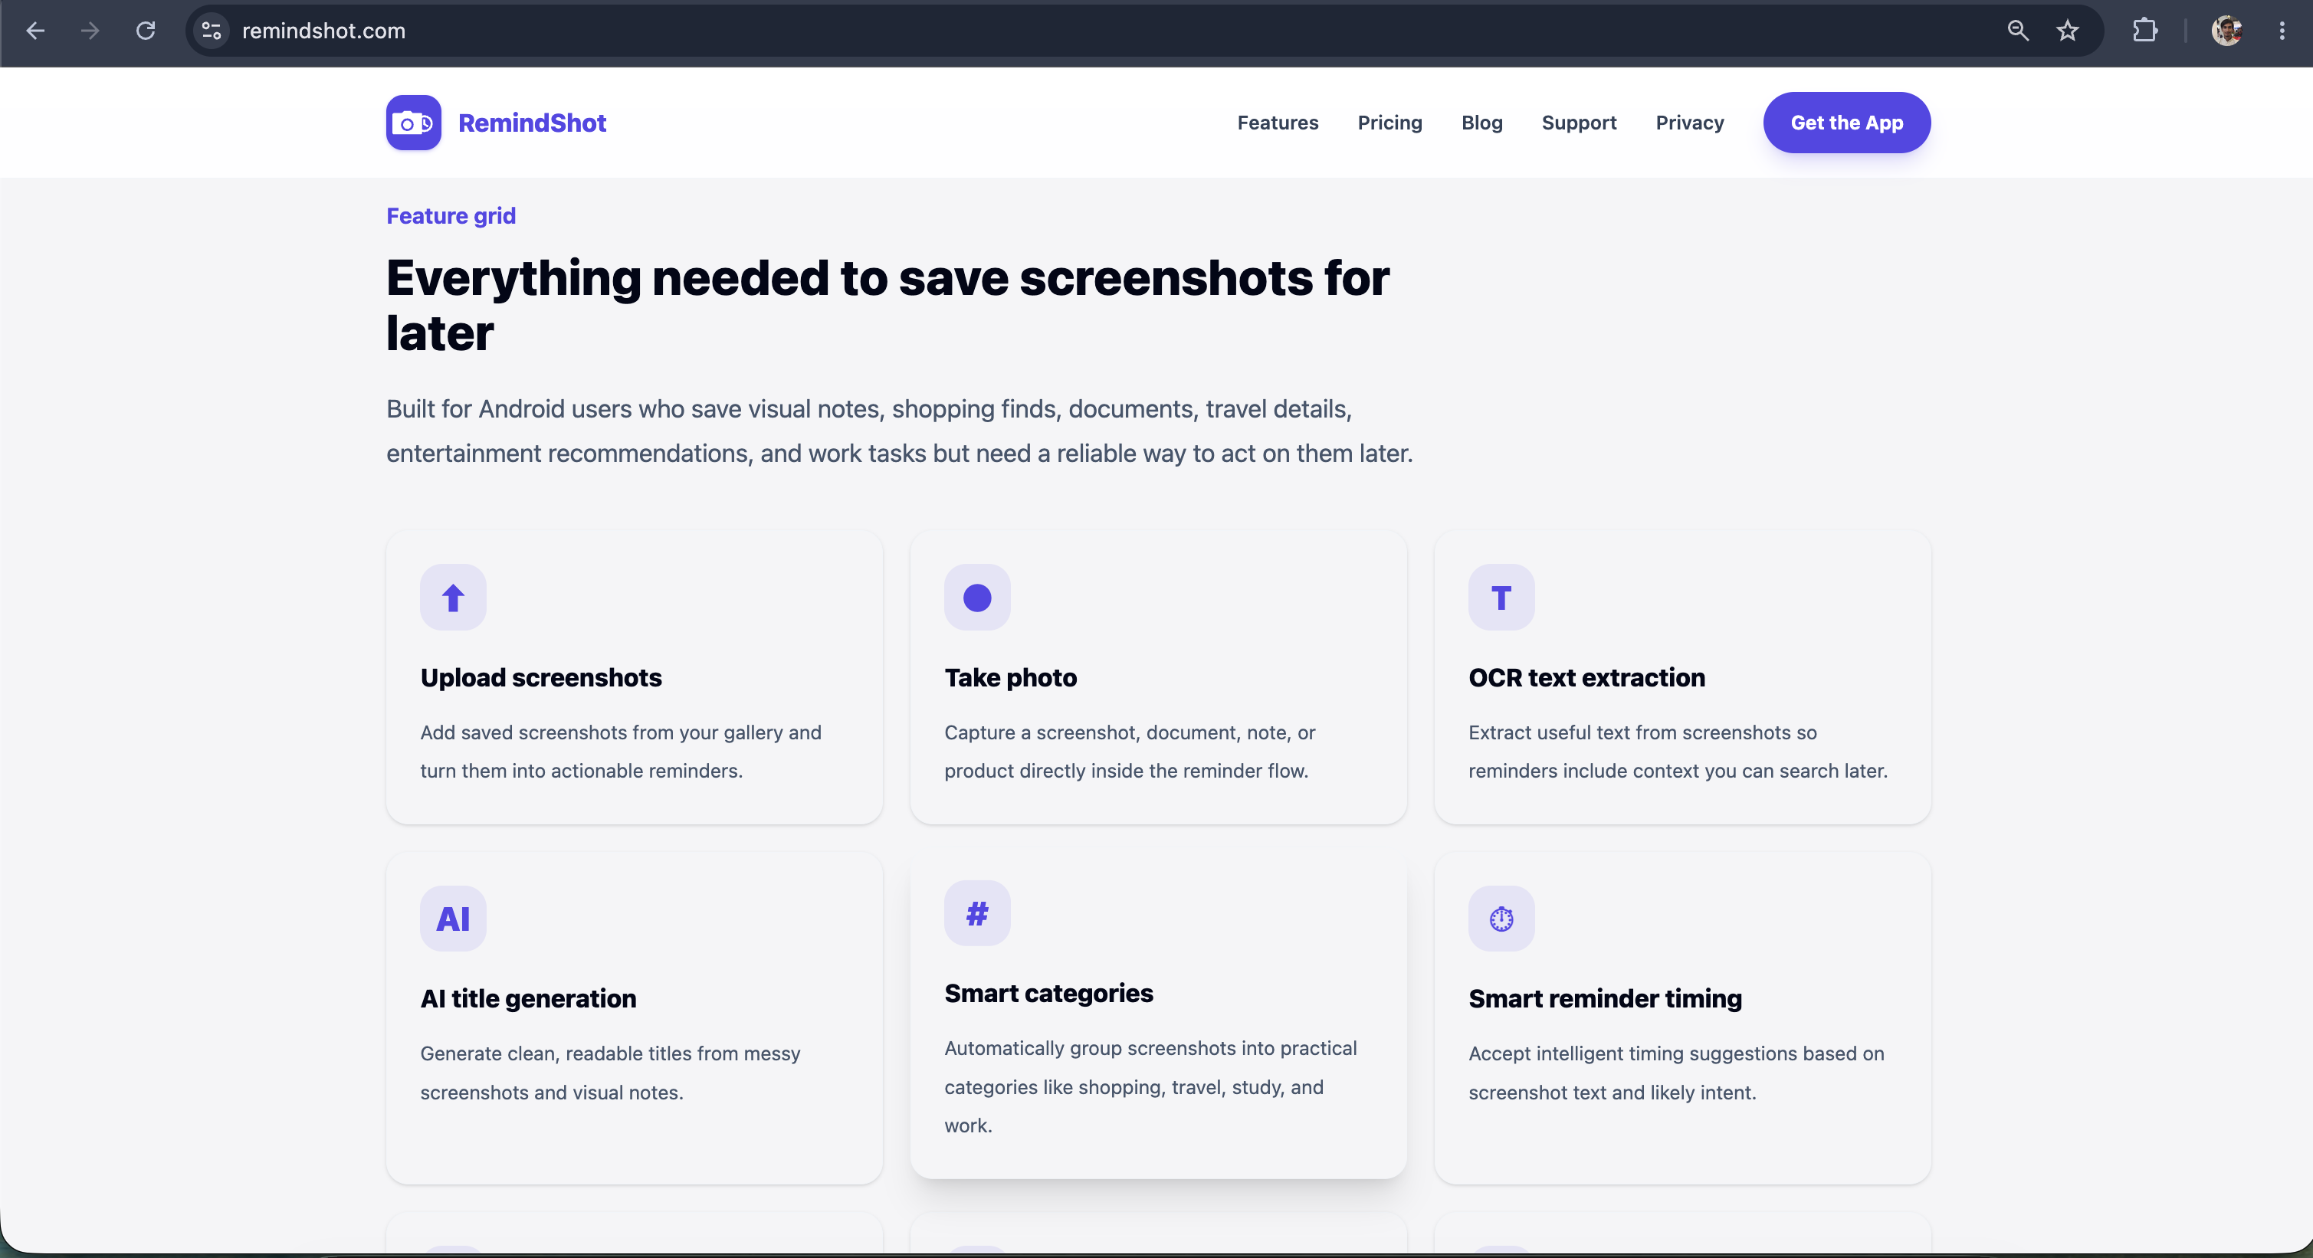Click the paragraph starting 'Built for Android users'
Image resolution: width=2313 pixels, height=1258 pixels.
coord(899,431)
